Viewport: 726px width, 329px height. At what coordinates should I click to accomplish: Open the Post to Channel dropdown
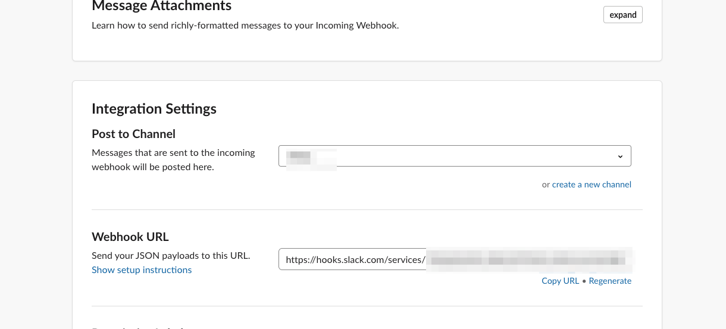[454, 156]
